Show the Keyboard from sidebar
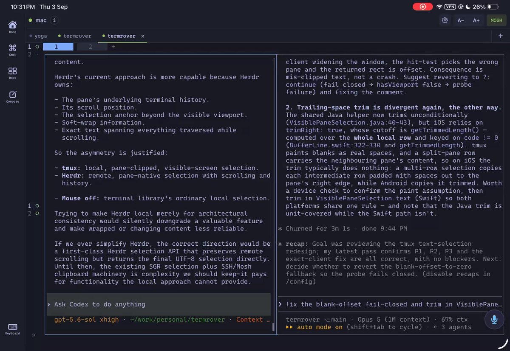510x351 pixels. coord(13,329)
